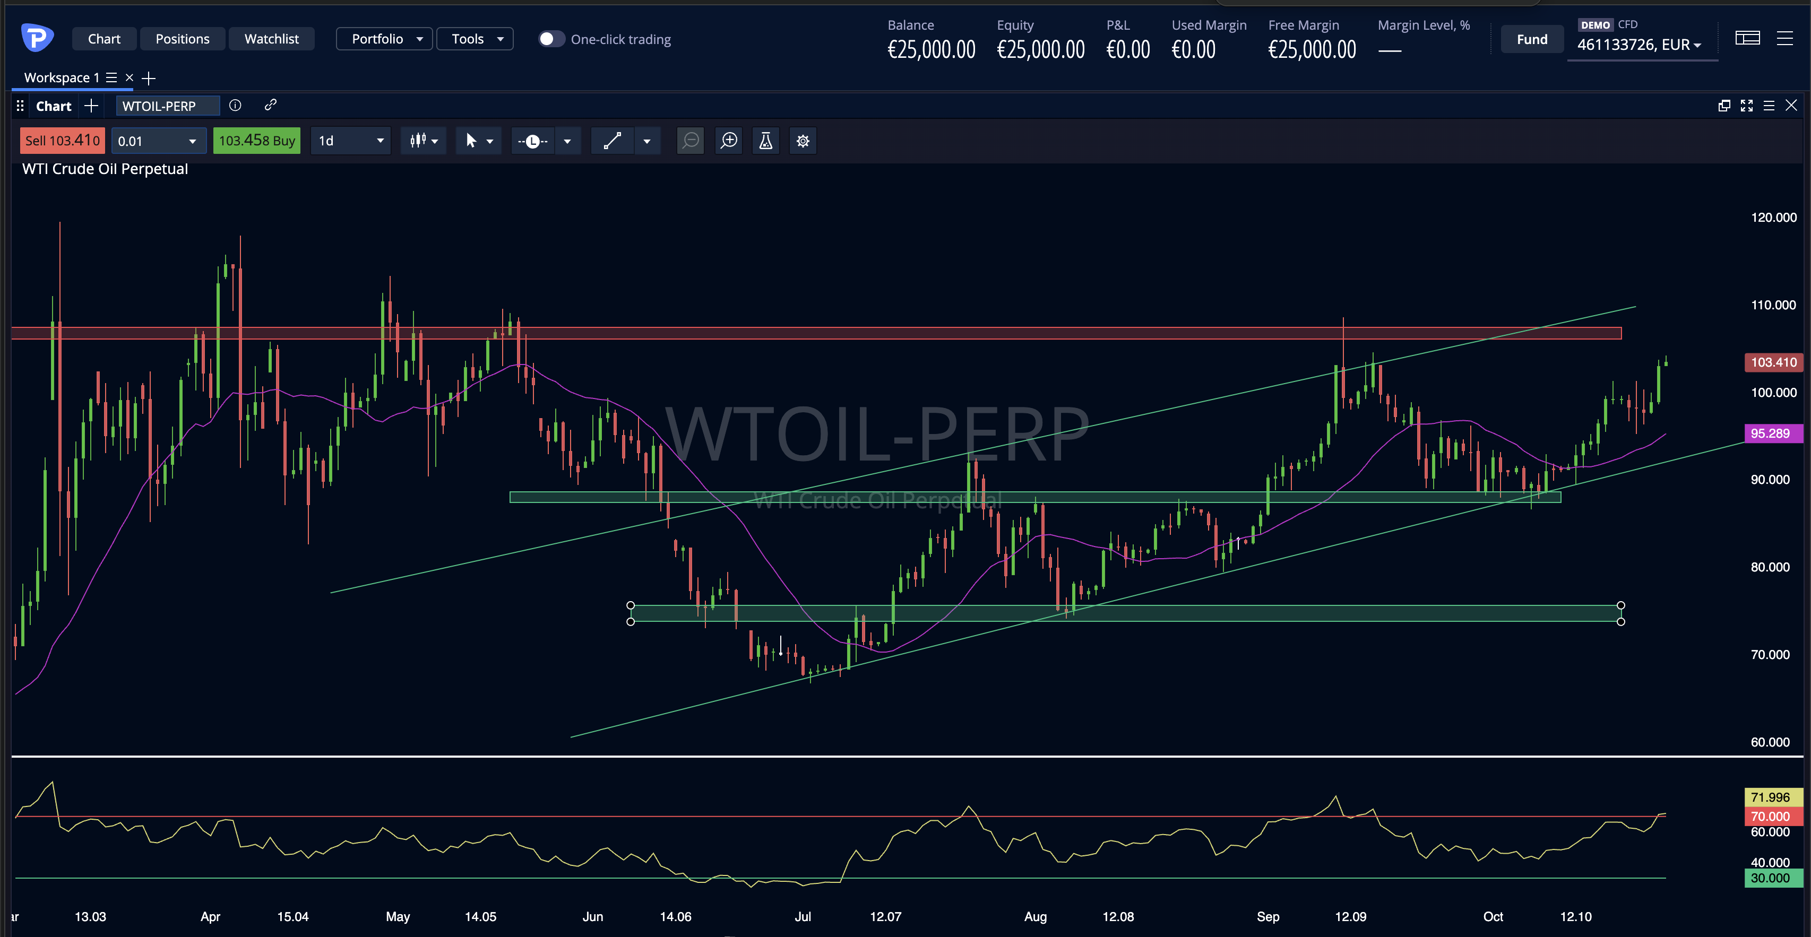Screen dimensions: 1811x937
Task: Open the symbol info icon next to WTOIL-PERP
Action: [236, 106]
